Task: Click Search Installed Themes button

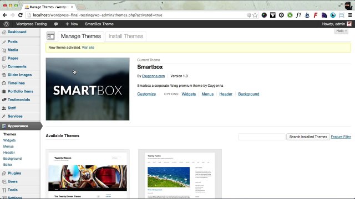Action: (308, 137)
